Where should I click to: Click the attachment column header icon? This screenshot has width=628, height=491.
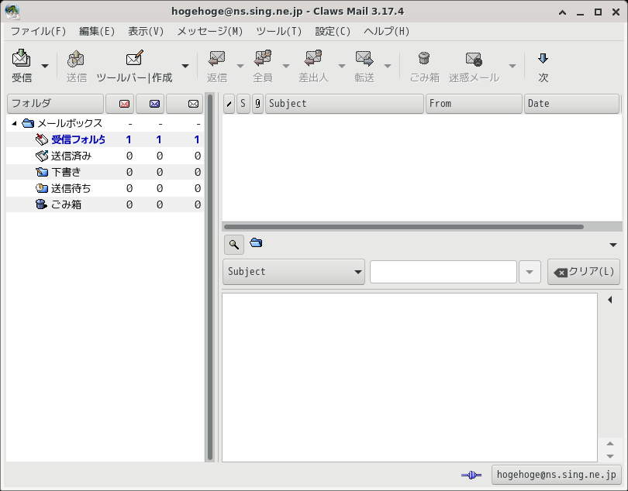257,104
